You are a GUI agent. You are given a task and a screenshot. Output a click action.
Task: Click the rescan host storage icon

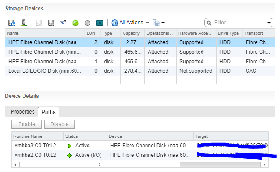(x=24, y=23)
